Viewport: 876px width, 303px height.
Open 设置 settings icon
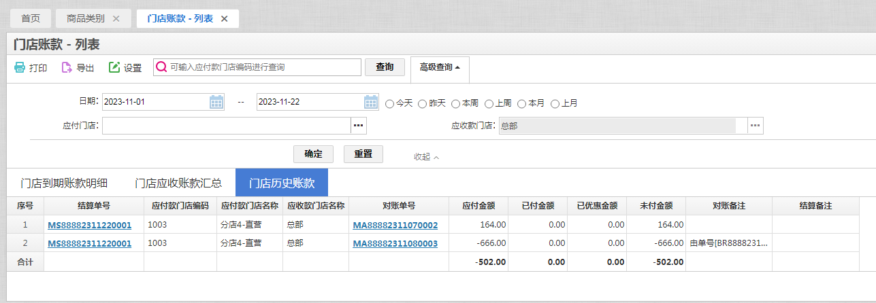point(114,67)
